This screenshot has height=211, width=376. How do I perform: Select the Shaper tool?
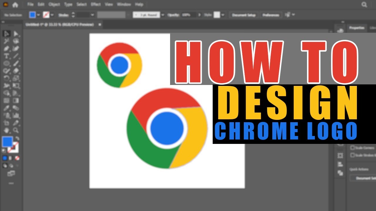click(x=6, y=71)
